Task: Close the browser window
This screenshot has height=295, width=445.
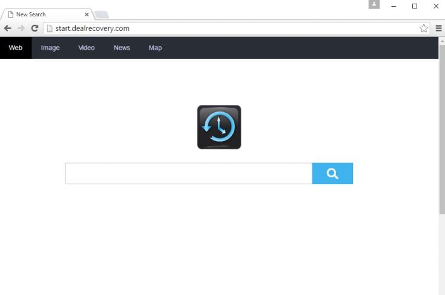Action: pos(436,6)
